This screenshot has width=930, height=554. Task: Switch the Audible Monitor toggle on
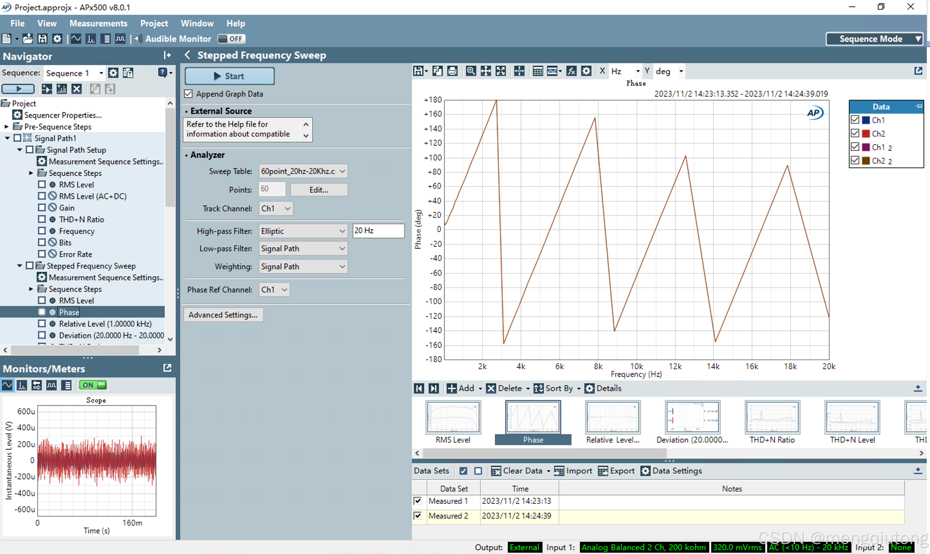pyautogui.click(x=231, y=39)
